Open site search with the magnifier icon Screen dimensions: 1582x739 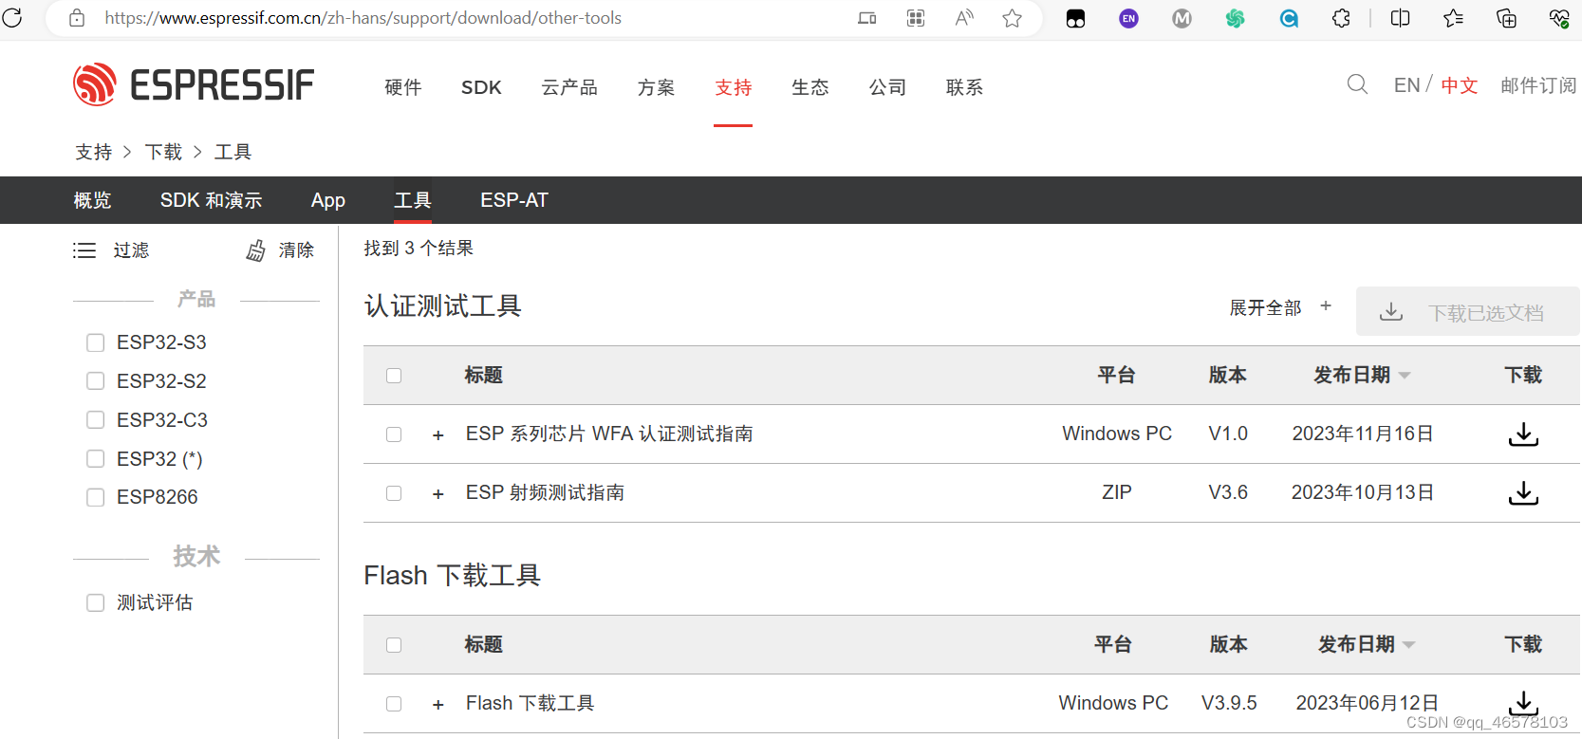coord(1357,84)
